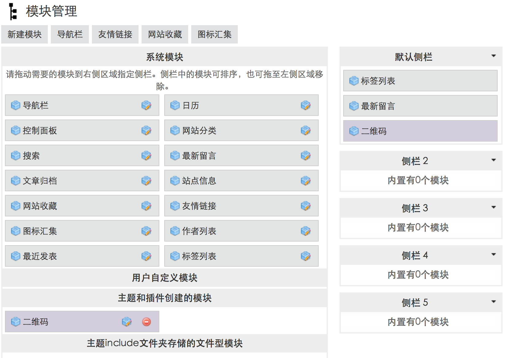505x358 pixels.
Task: Select the 控制面板 module label
Action: [x=40, y=131]
